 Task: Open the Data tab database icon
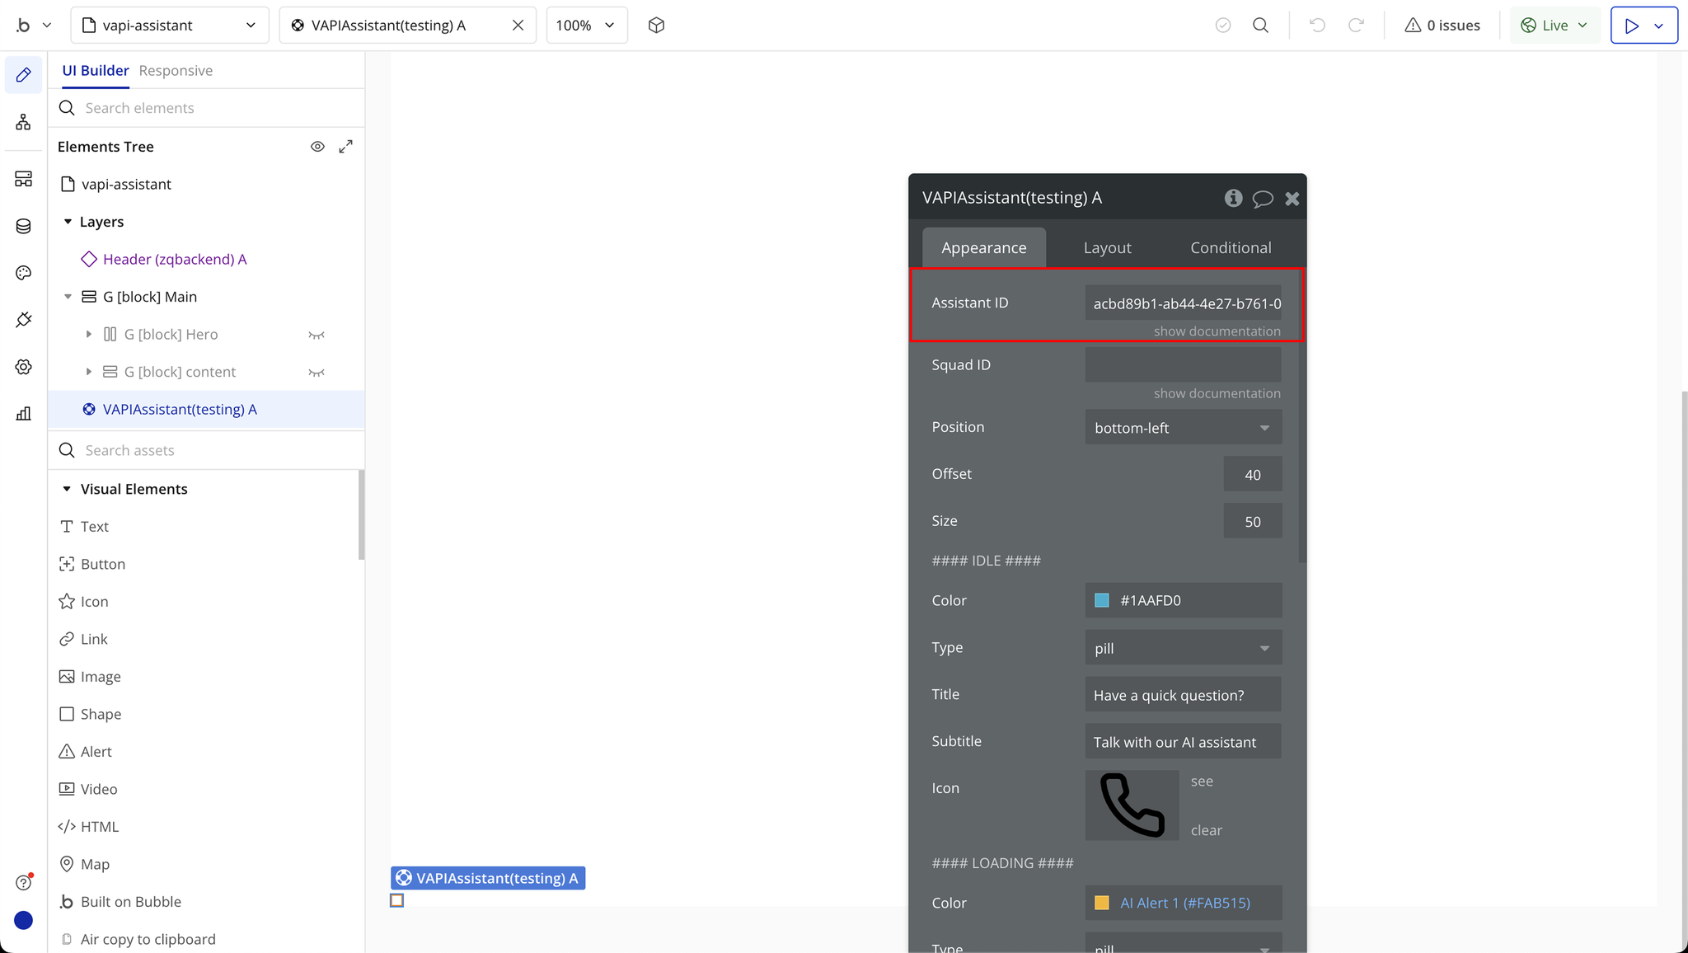click(x=23, y=226)
